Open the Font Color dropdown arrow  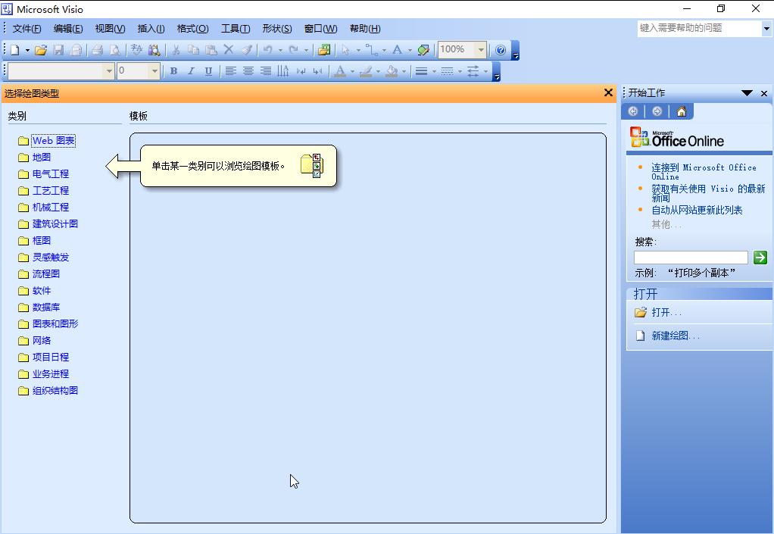pyautogui.click(x=352, y=71)
